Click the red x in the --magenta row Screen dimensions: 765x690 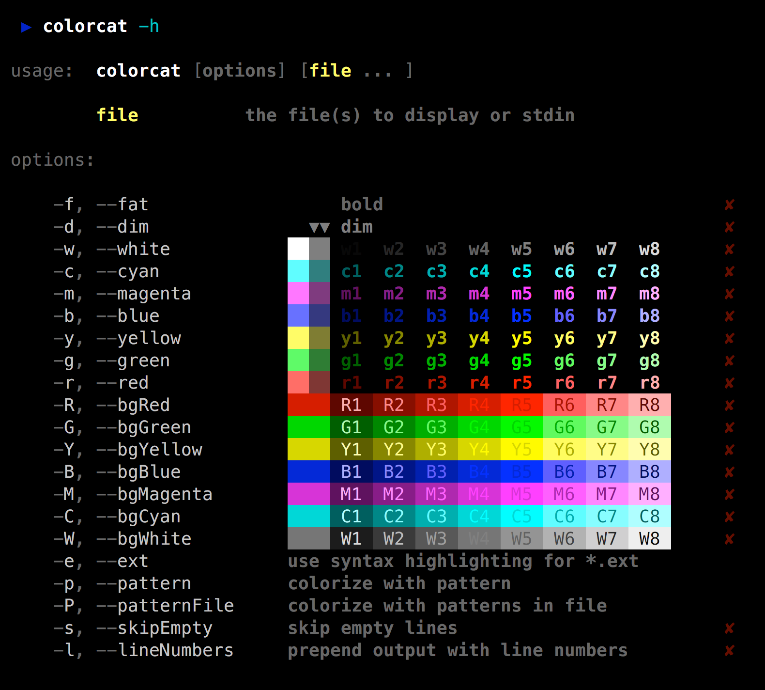point(729,294)
